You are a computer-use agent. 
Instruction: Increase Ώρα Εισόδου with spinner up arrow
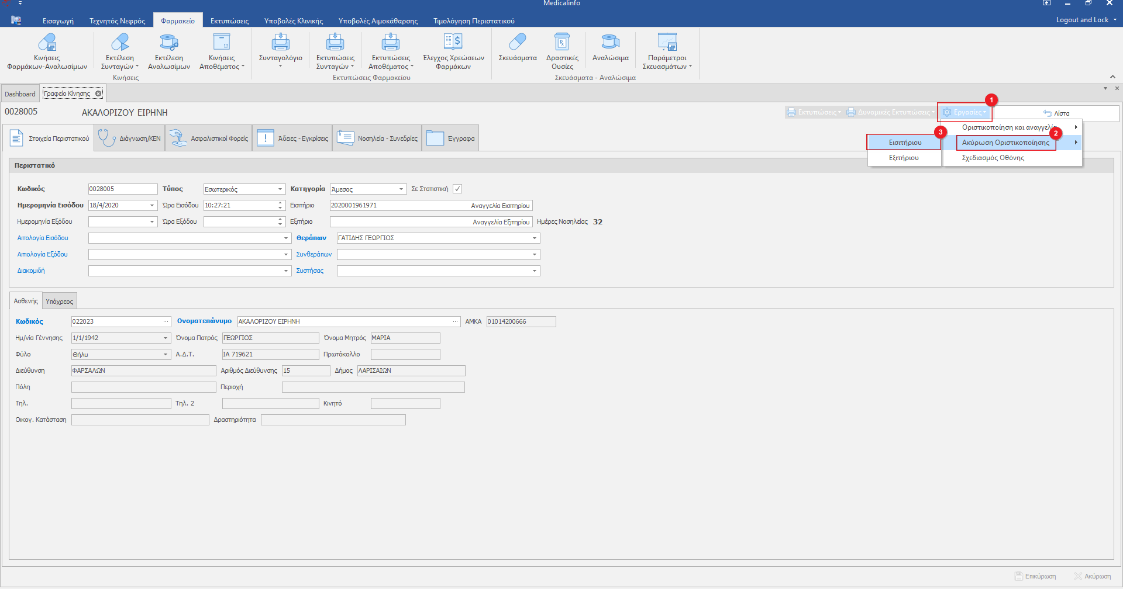pos(280,203)
